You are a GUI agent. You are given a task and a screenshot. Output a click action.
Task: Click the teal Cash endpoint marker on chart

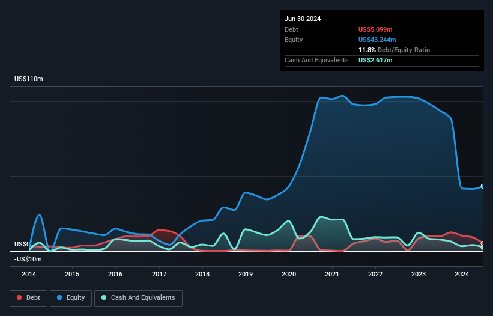[x=483, y=247]
